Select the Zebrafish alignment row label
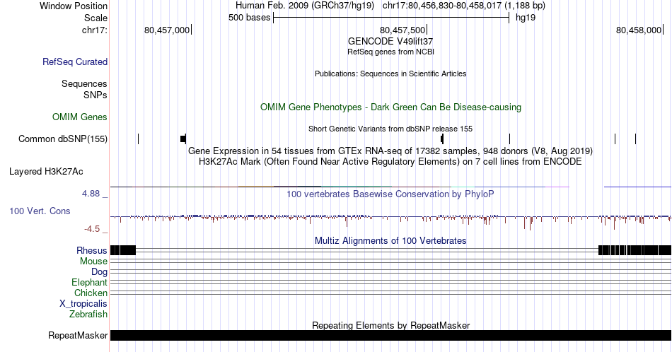The width and height of the screenshot is (672, 352). (x=88, y=314)
